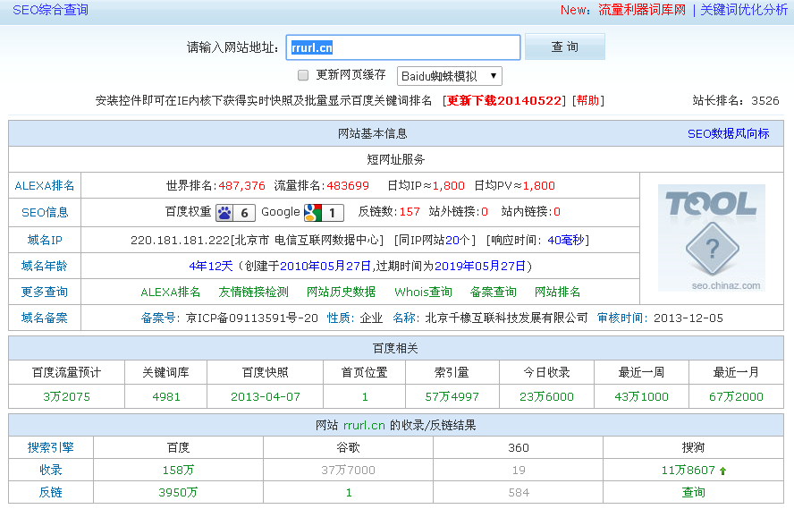The width and height of the screenshot is (794, 509).
Task: Click the Baidu weight paw icon
Action: point(224,212)
